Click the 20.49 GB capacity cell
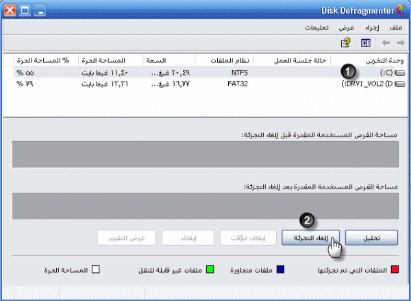 (171, 73)
